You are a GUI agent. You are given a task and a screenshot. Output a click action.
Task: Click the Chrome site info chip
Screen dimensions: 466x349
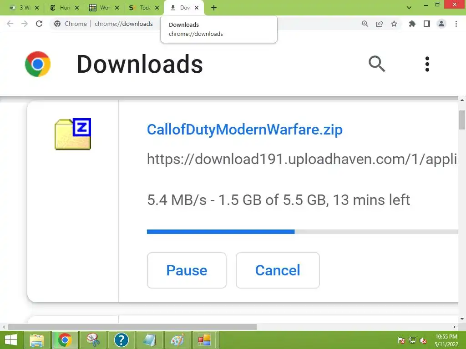[71, 24]
